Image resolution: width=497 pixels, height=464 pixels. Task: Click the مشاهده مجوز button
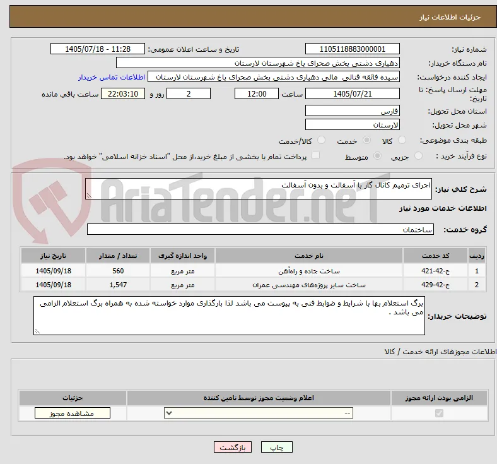coord(73,413)
